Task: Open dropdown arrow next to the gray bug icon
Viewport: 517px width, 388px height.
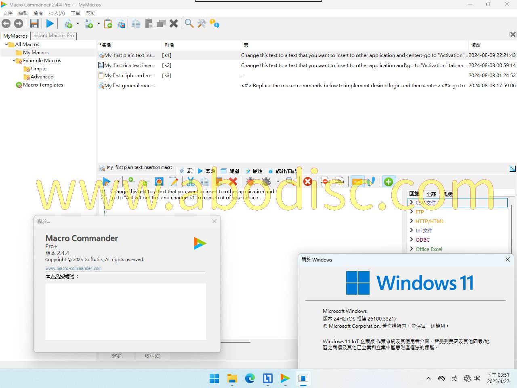Action: 278,181
